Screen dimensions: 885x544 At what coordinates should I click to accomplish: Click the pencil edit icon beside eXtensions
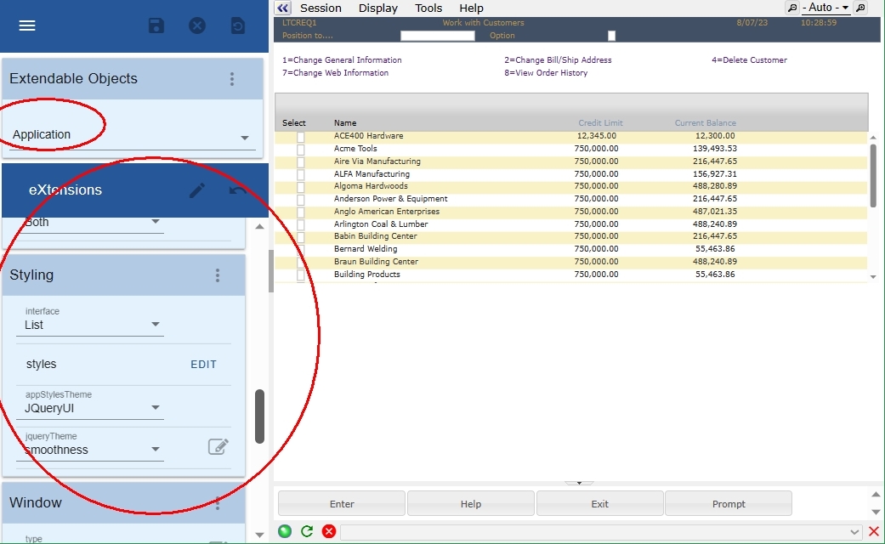pyautogui.click(x=197, y=190)
